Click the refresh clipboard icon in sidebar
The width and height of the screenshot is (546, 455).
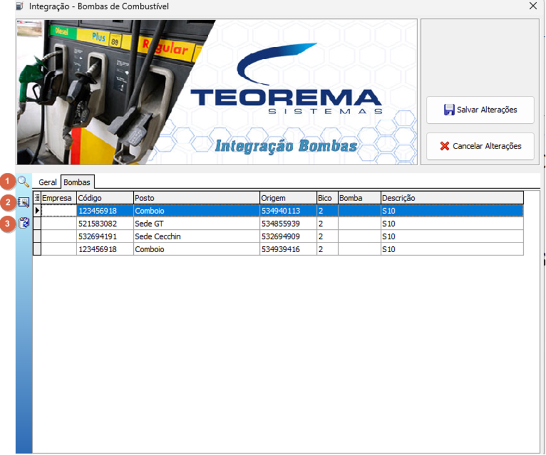tap(24, 223)
